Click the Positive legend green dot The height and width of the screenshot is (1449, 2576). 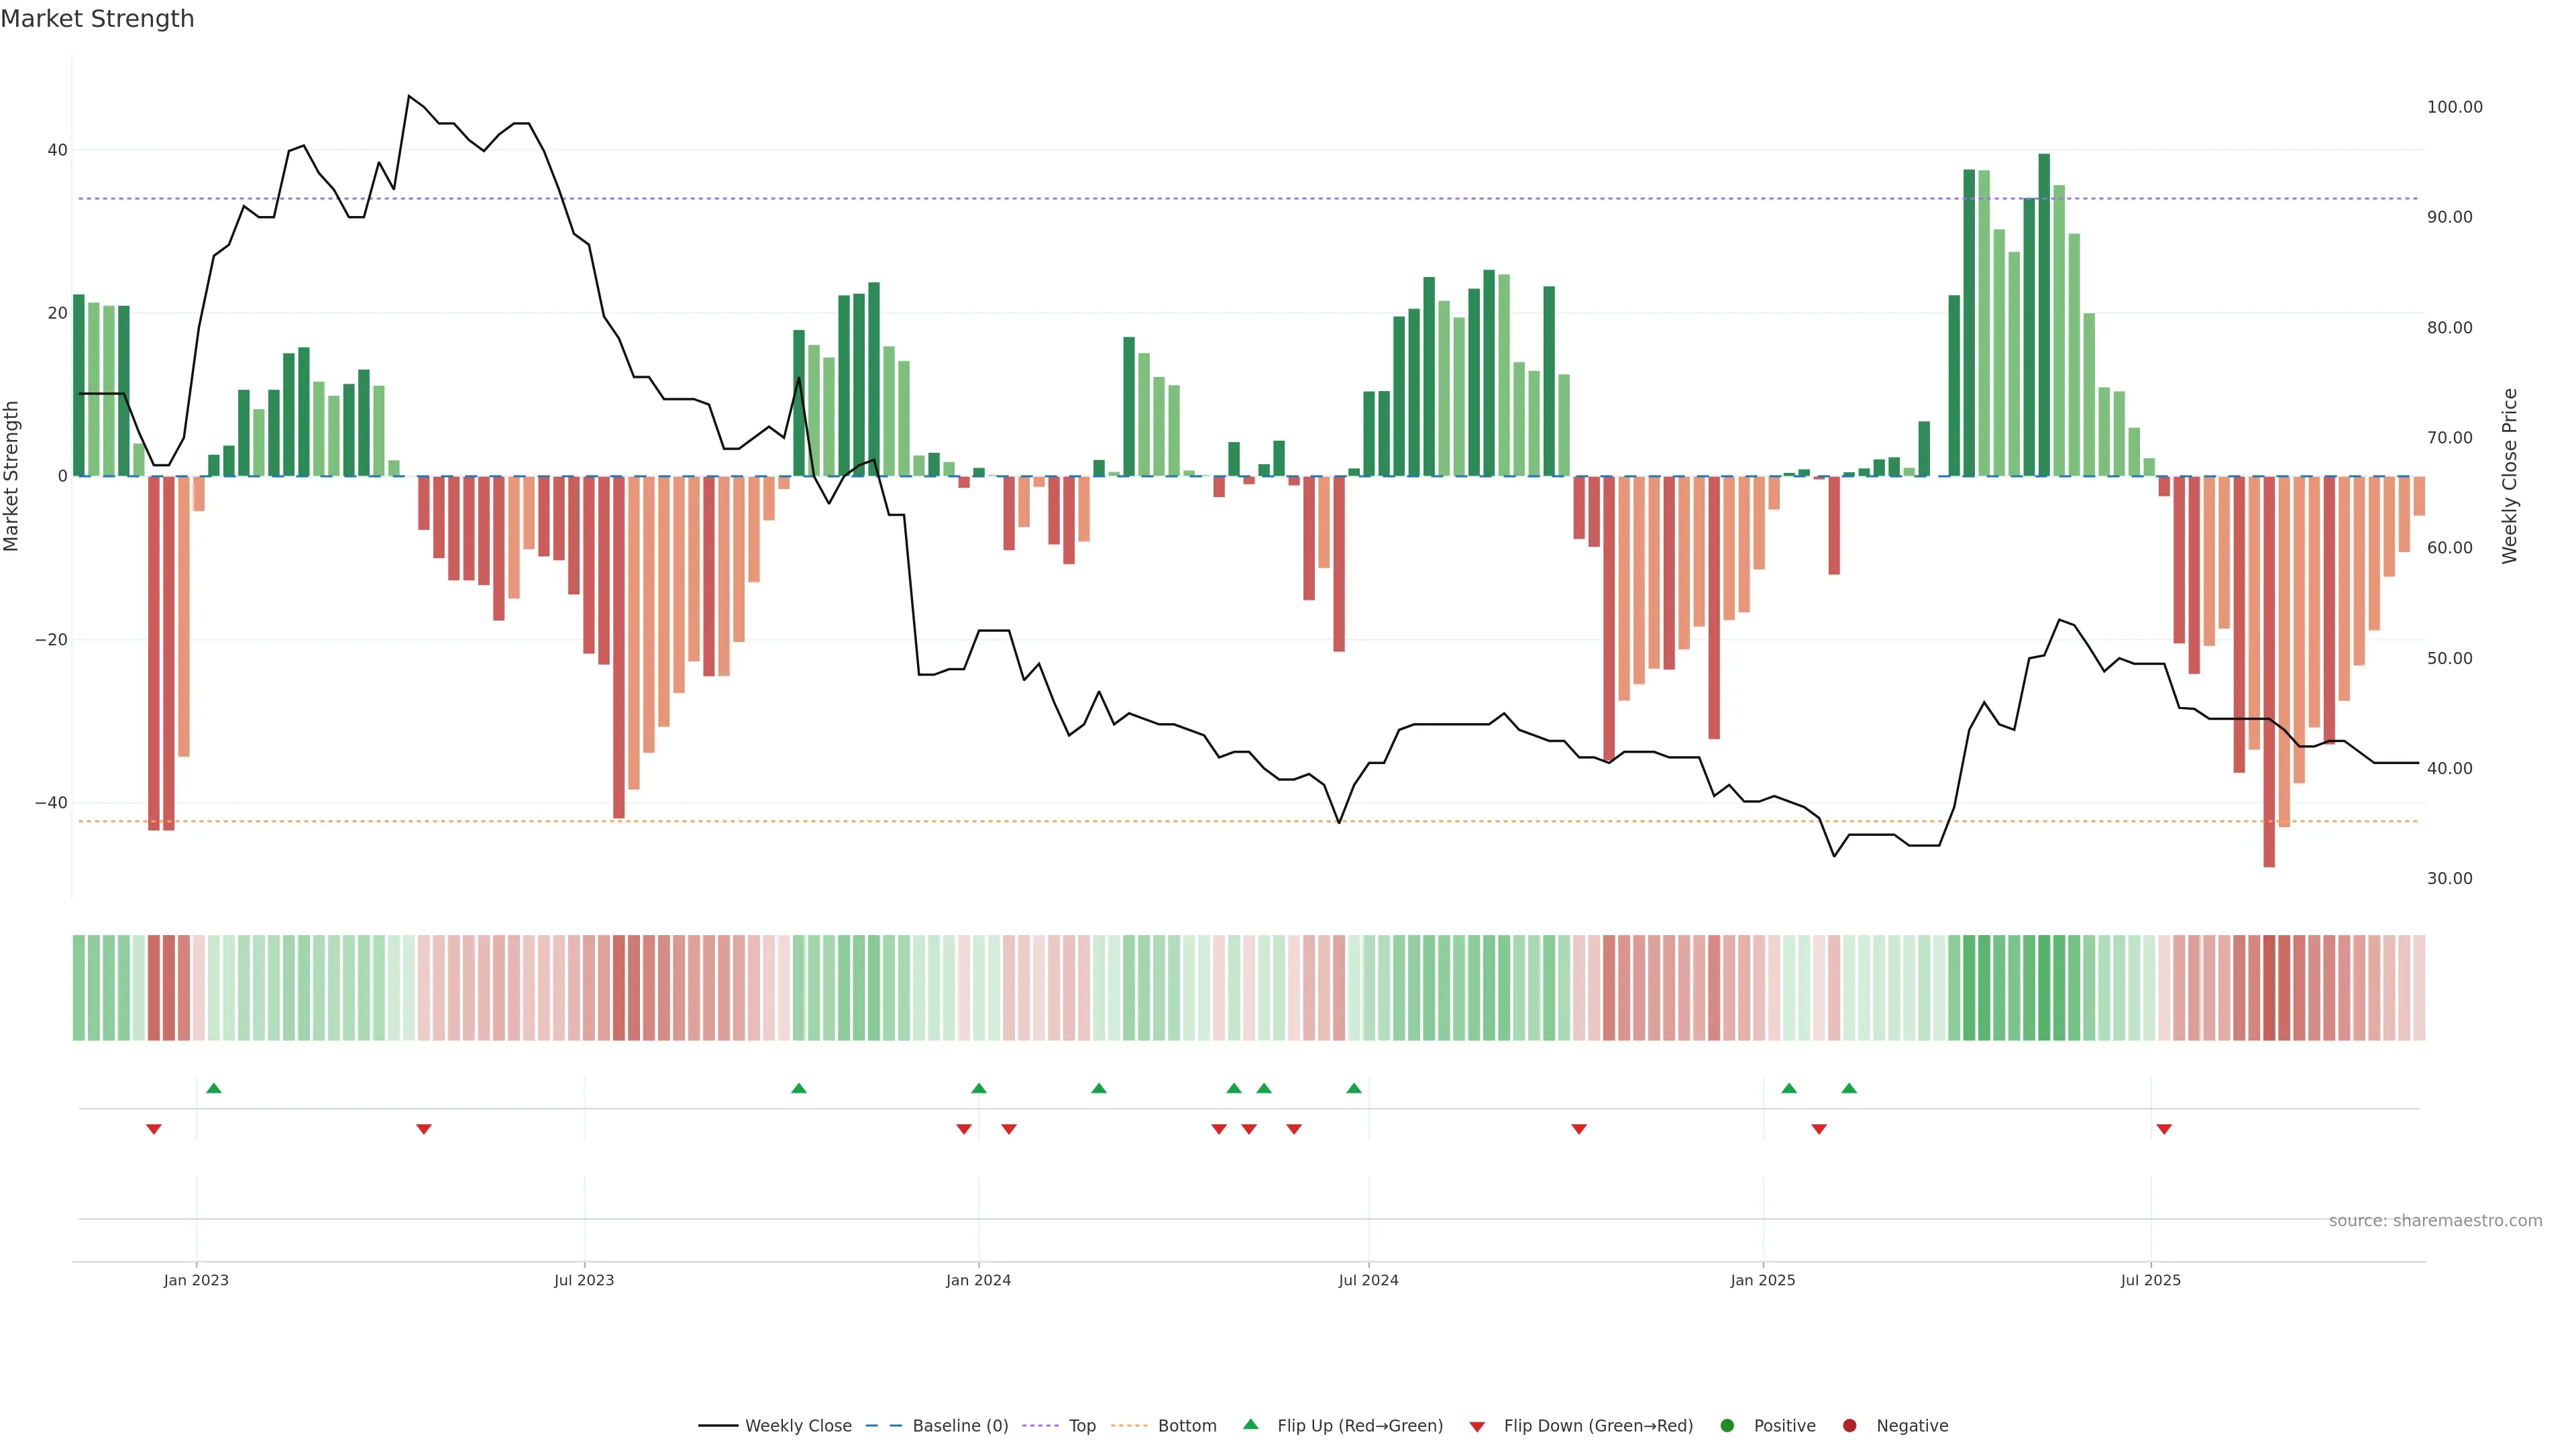(x=1727, y=1426)
